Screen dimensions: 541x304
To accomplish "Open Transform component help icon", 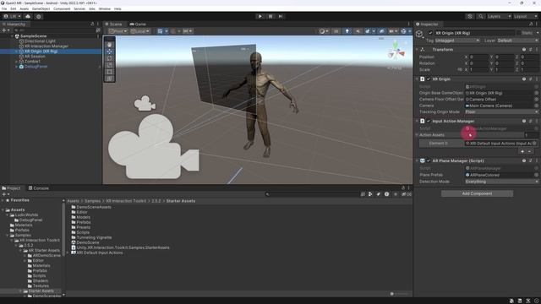I will tap(524, 50).
